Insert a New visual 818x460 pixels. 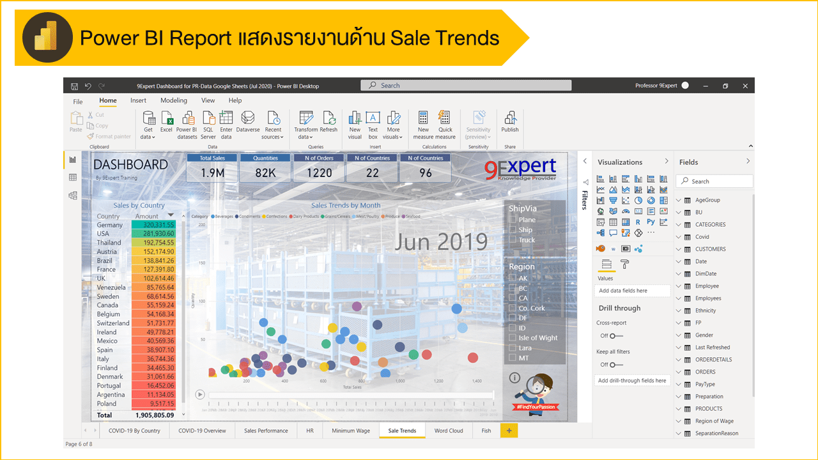point(355,125)
